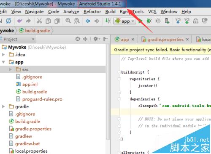
Task: Expand the src folder arrow
Action: pyautogui.click(x=11, y=69)
